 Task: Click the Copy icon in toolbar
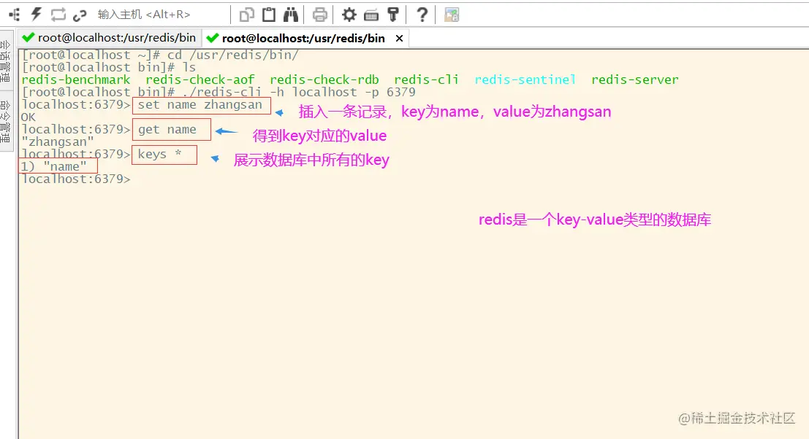pos(246,15)
